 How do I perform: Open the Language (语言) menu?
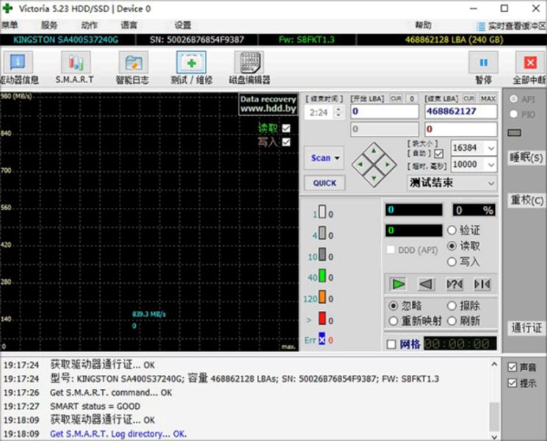129,25
